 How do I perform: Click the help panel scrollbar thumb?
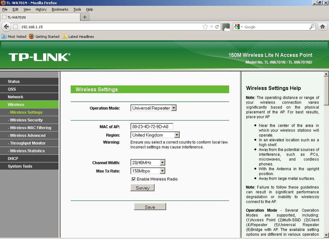point(326,91)
